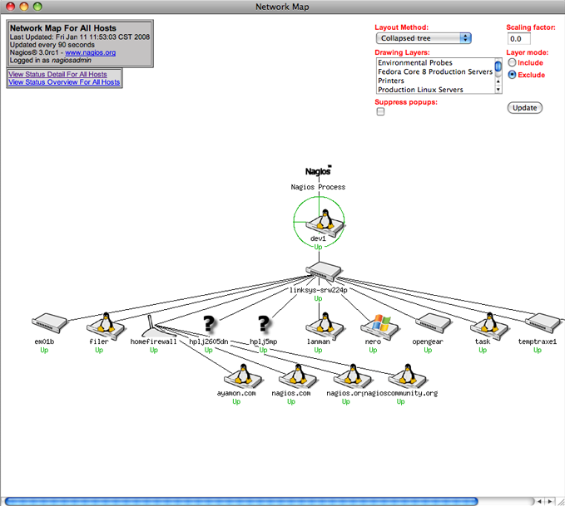The image size is (565, 506).
Task: Click the Drawing Layers scroll up arrow
Action: 498,81
